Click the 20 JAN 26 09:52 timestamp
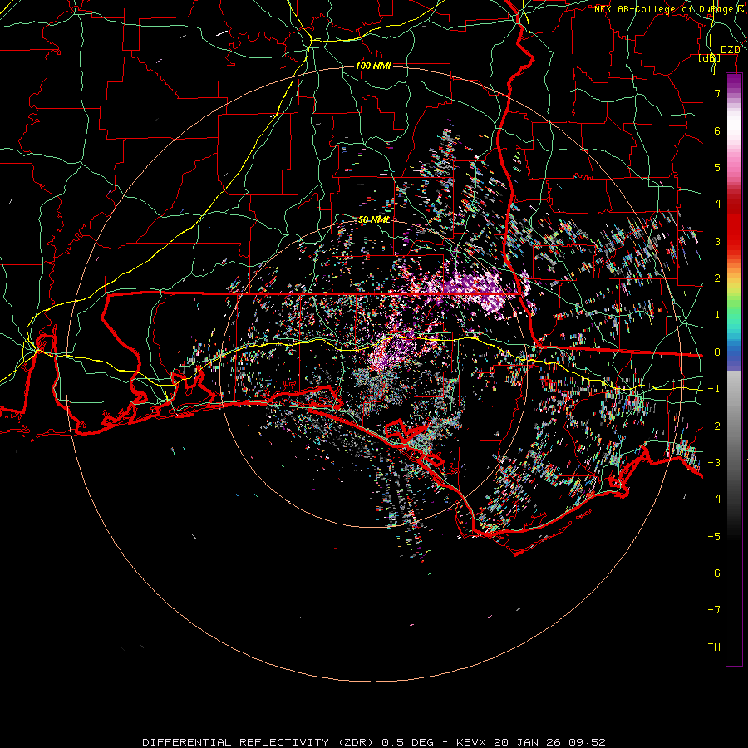The height and width of the screenshot is (748, 748). click(x=549, y=742)
